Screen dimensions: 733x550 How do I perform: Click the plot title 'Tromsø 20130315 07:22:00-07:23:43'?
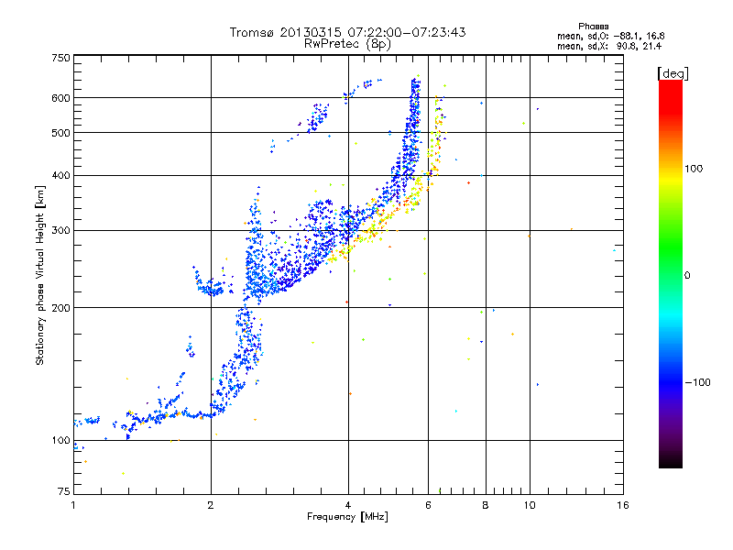pyautogui.click(x=347, y=32)
